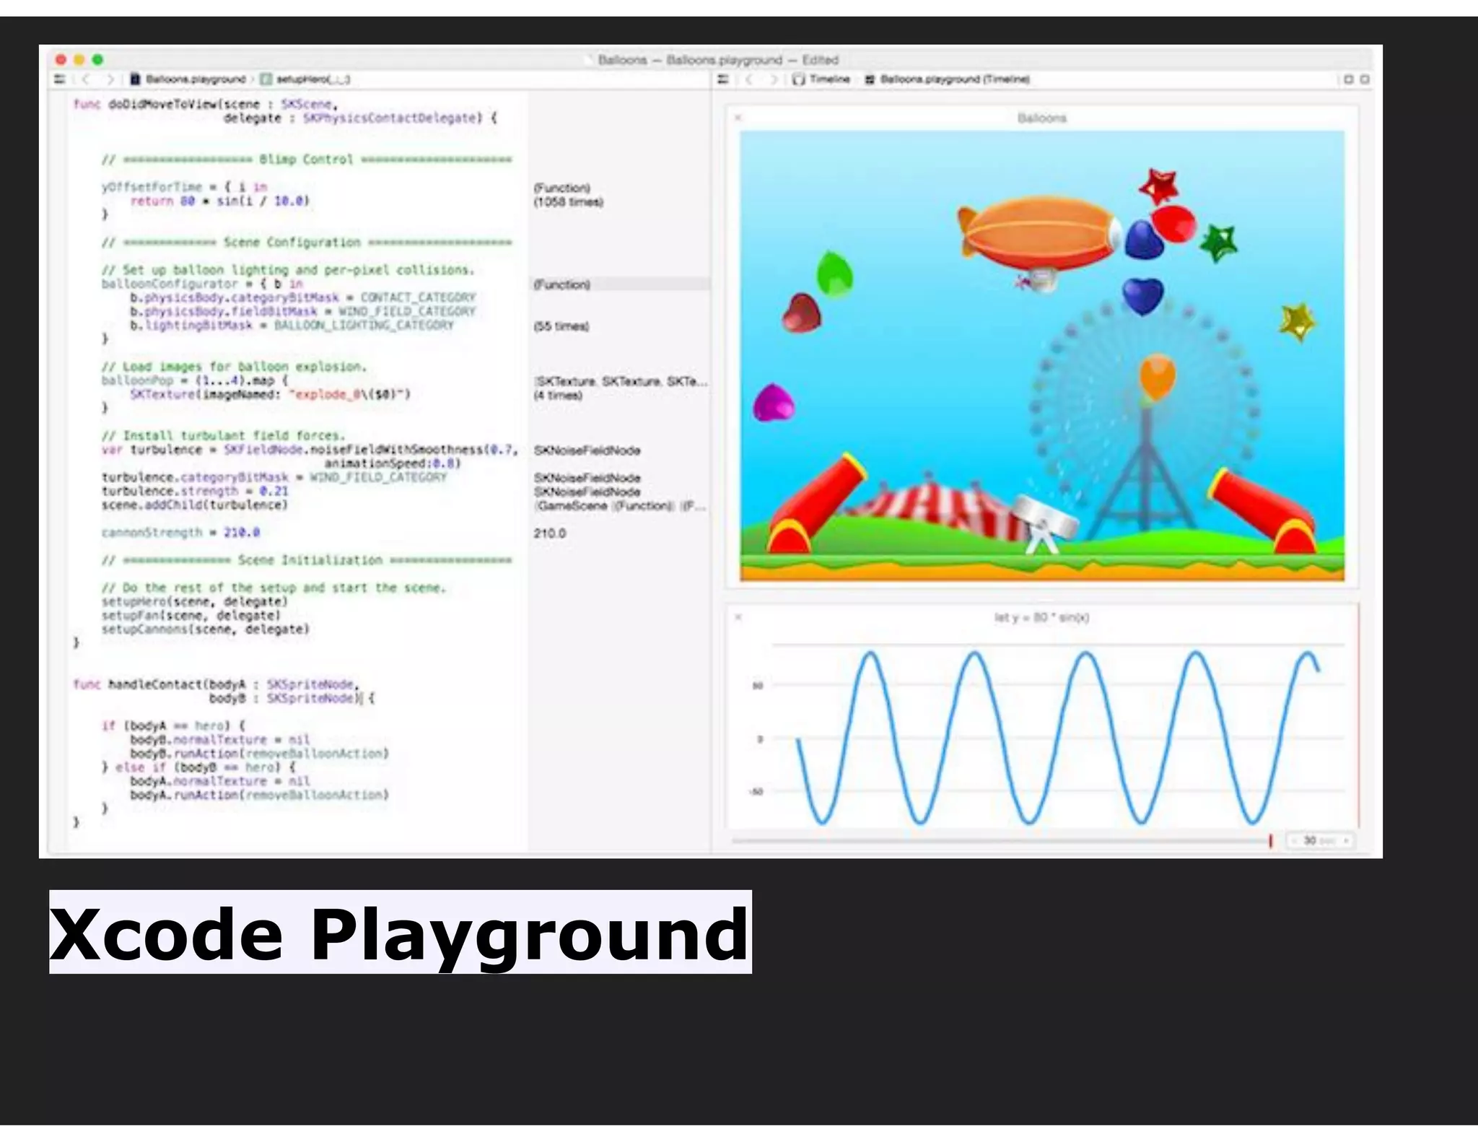This screenshot has height=1142, width=1478.
Task: Close the Balloons live view panel
Action: 738,117
